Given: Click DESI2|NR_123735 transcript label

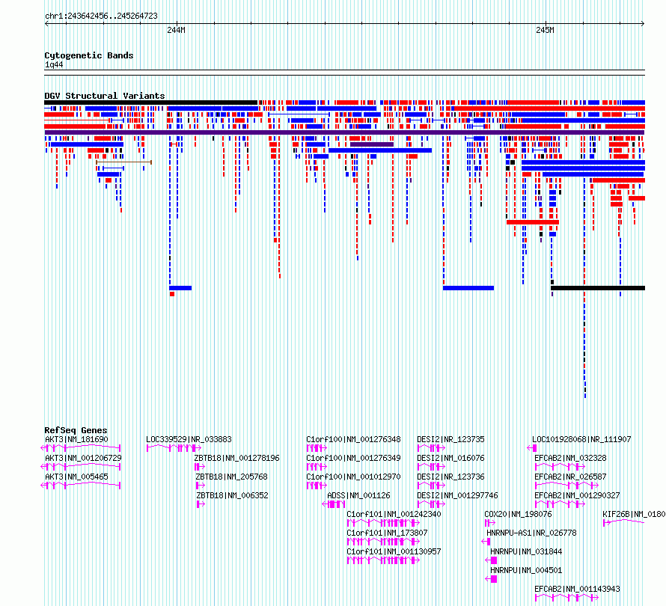Looking at the screenshot, I should [x=450, y=439].
